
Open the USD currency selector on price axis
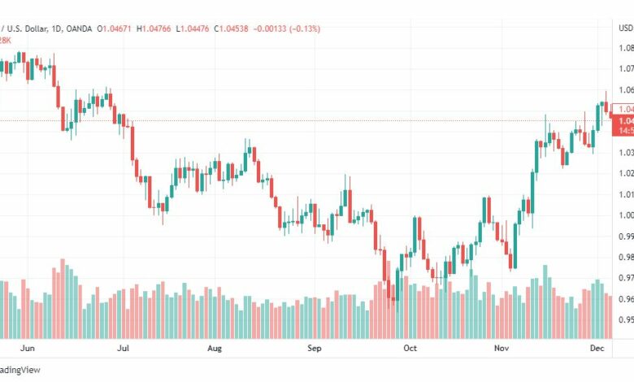point(626,28)
